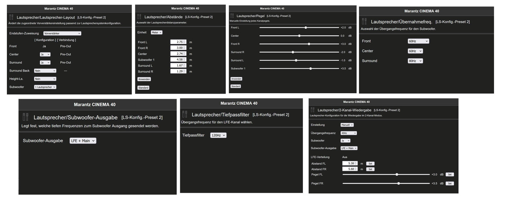Image resolution: width=515 pixels, height=202 pixels.
Task: Open the Einheit Meter dropdown
Action: click(x=156, y=32)
